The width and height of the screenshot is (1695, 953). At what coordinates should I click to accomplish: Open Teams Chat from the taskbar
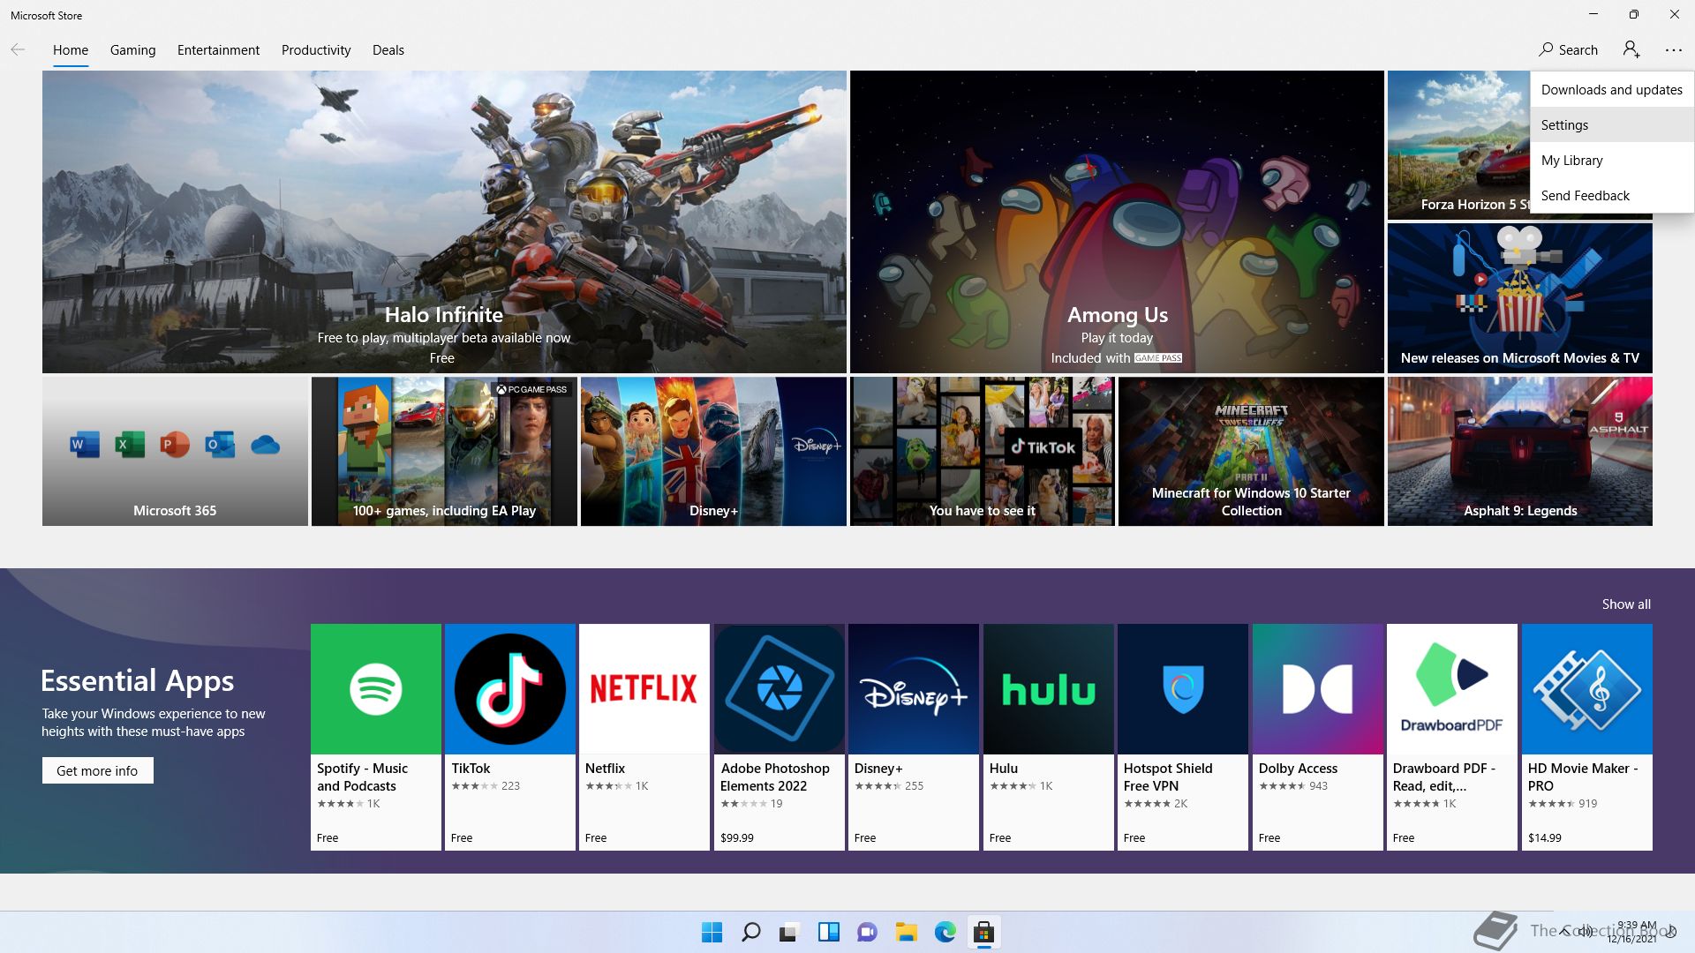(x=867, y=932)
